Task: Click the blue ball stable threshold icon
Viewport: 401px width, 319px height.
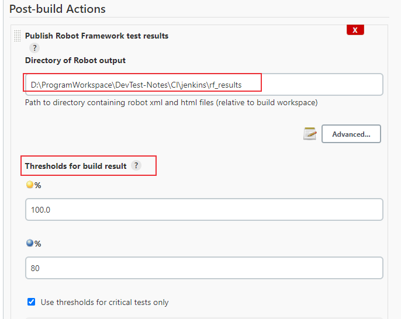Action: click(30, 243)
